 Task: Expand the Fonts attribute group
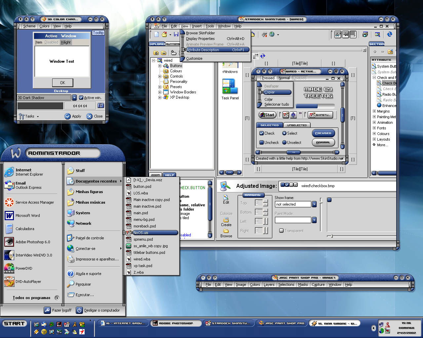374,128
